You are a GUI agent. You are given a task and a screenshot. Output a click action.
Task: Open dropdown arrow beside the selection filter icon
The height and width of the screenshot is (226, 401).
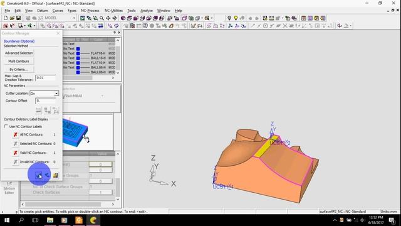tap(24, 26)
